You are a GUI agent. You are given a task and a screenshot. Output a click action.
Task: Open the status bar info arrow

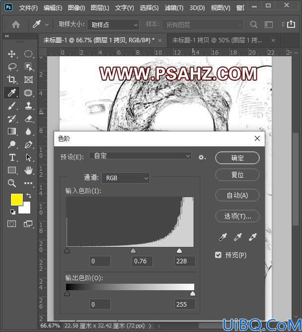pyautogui.click(x=150, y=326)
